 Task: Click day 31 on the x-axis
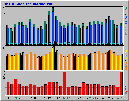tap(121, 98)
